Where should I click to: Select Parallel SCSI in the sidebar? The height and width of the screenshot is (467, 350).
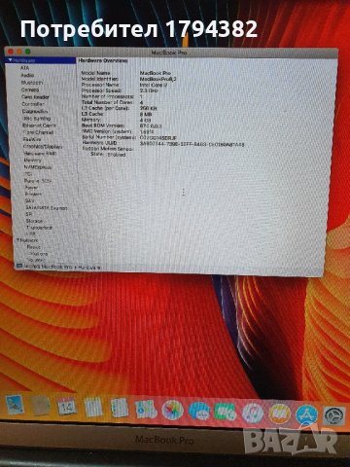pos(38,181)
